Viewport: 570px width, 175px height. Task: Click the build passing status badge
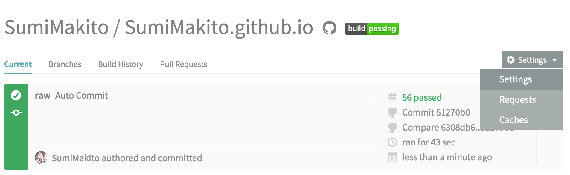point(372,29)
